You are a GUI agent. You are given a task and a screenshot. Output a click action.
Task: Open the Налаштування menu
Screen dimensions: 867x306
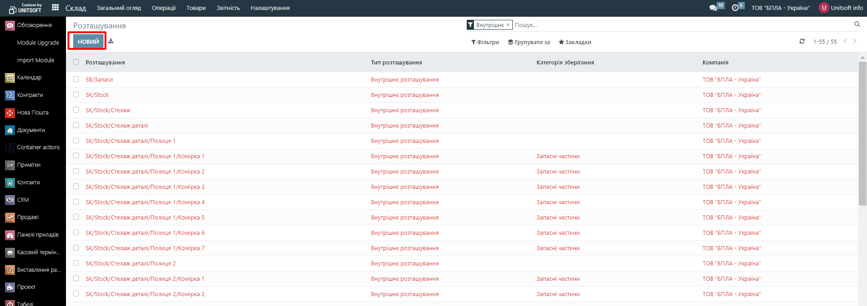click(270, 8)
